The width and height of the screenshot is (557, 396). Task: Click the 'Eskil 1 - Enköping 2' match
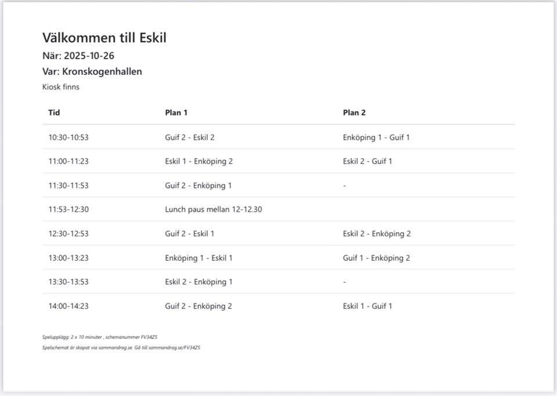pyautogui.click(x=198, y=161)
